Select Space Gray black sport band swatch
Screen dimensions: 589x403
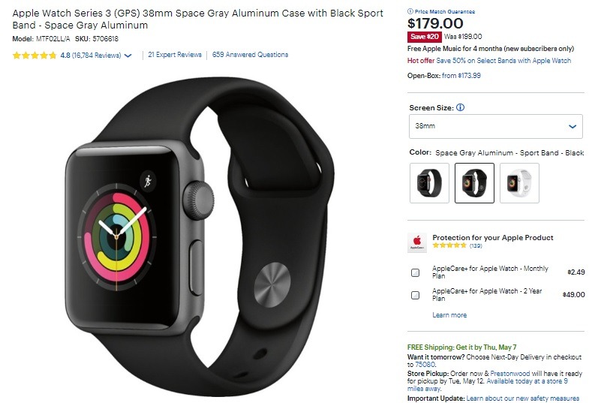pyautogui.click(x=474, y=183)
